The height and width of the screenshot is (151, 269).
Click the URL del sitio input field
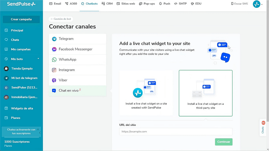(x=176, y=132)
